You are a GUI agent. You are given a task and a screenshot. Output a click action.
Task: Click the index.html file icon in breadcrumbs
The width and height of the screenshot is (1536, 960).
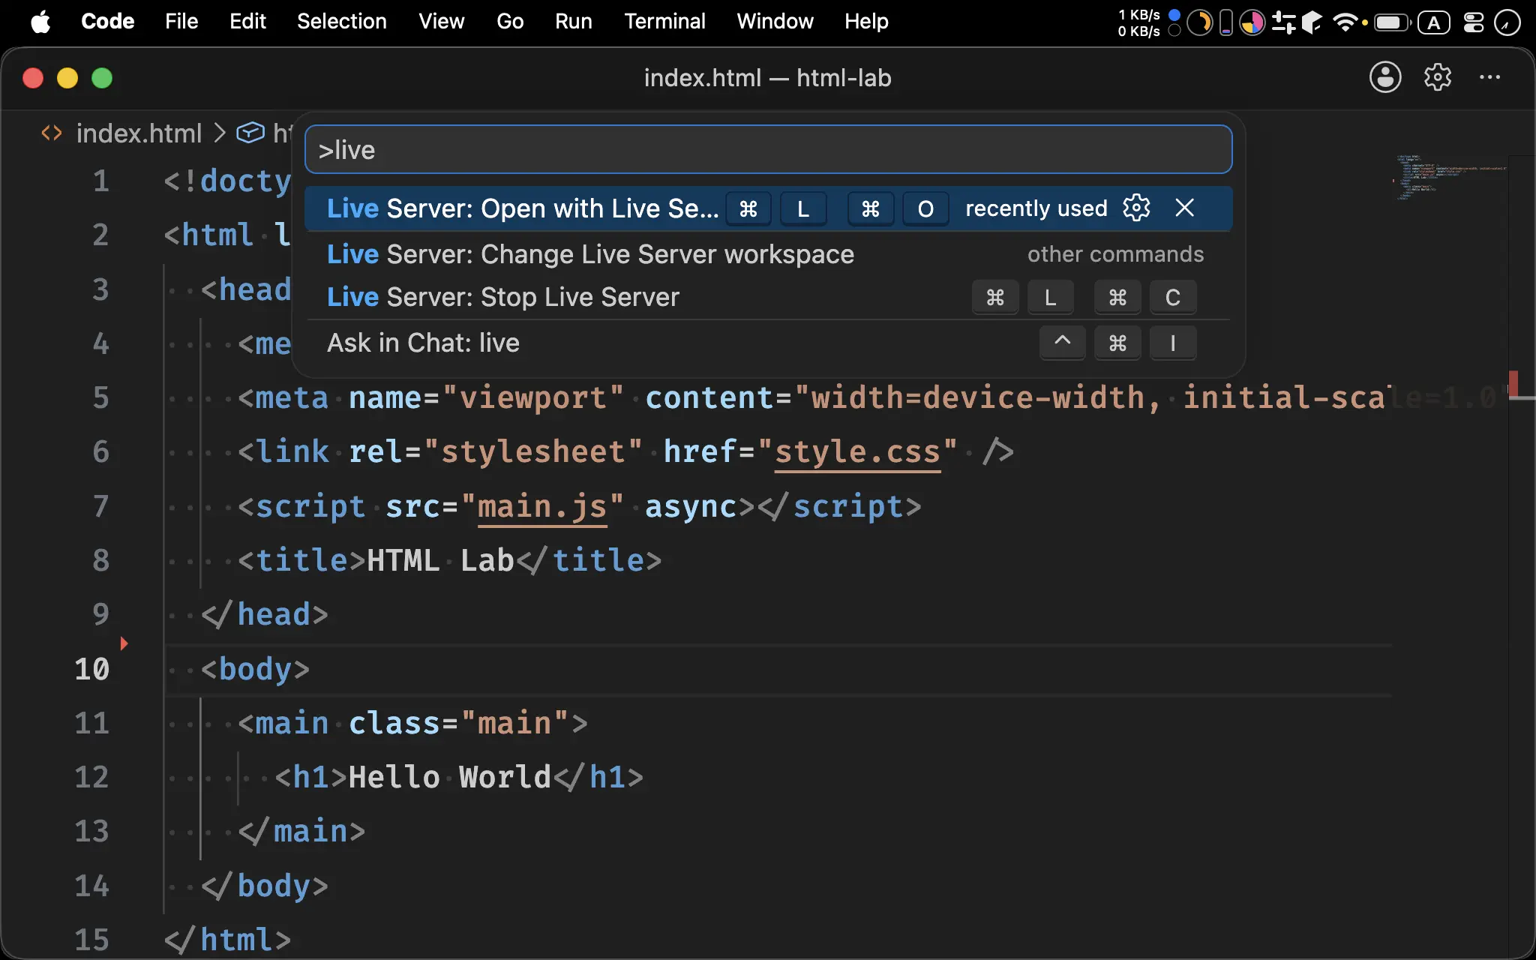pyautogui.click(x=52, y=133)
